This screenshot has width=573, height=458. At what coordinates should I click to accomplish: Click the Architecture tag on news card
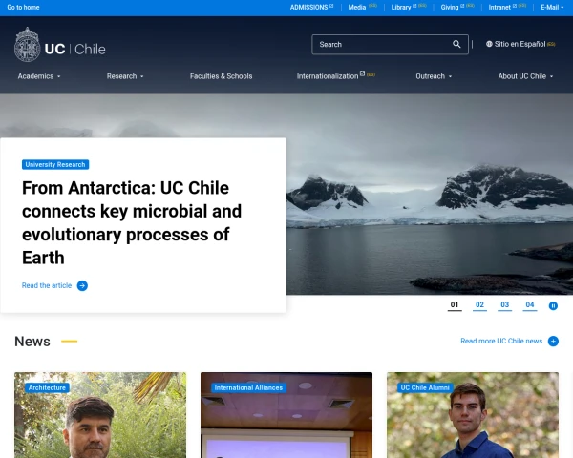(47, 388)
